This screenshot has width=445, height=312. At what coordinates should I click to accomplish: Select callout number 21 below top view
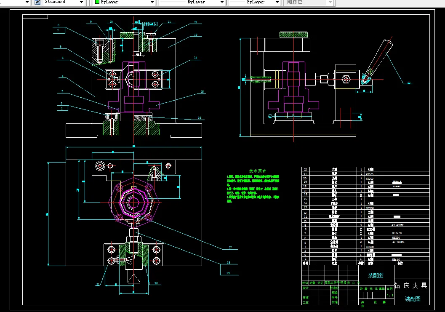pos(98,284)
